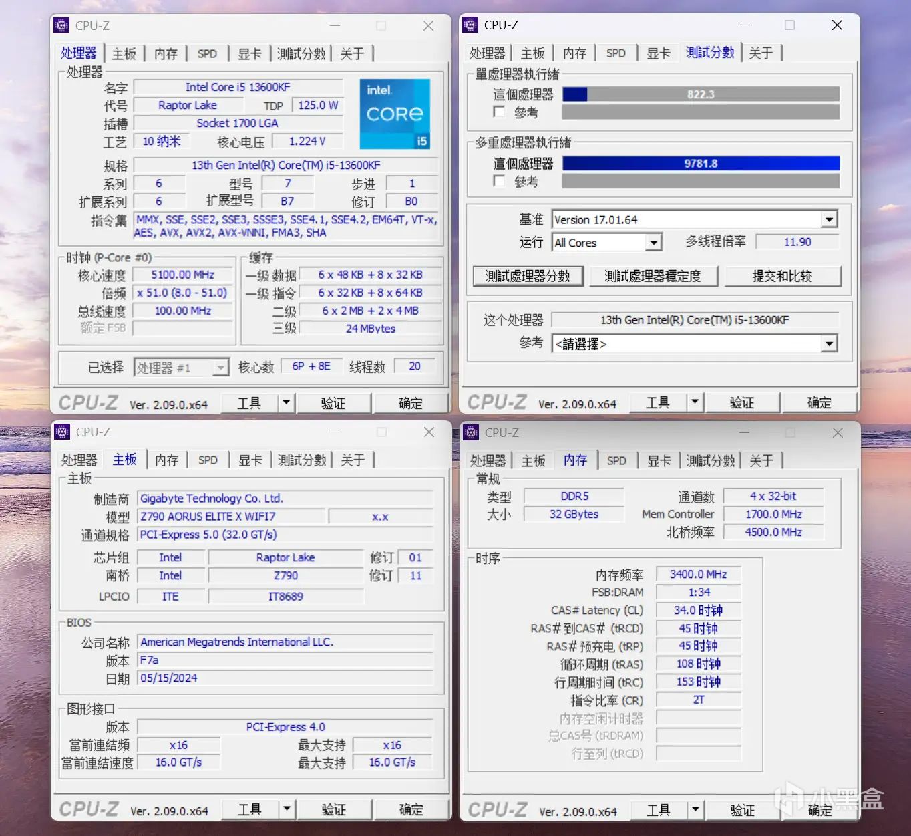Open 关于 tab in memory window
The height and width of the screenshot is (836, 911).
761,460
